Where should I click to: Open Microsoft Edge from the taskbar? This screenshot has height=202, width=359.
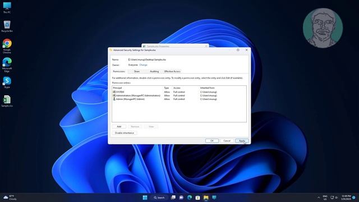(190, 198)
